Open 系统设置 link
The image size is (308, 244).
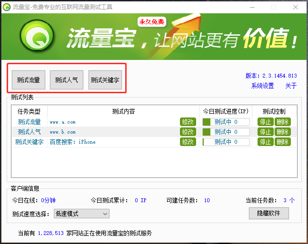pos(262,86)
